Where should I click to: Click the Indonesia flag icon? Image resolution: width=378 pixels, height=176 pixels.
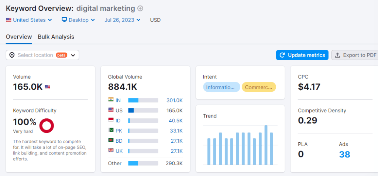(x=111, y=120)
